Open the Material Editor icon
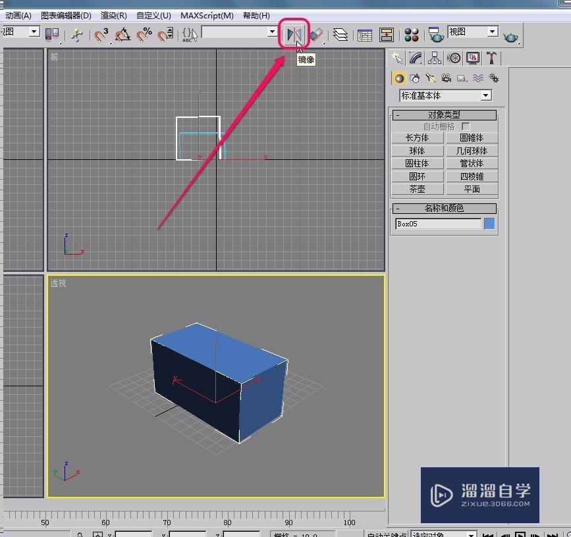Image resolution: width=571 pixels, height=537 pixels. pos(412,33)
